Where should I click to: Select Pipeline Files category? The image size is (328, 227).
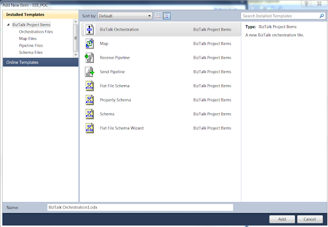31,46
